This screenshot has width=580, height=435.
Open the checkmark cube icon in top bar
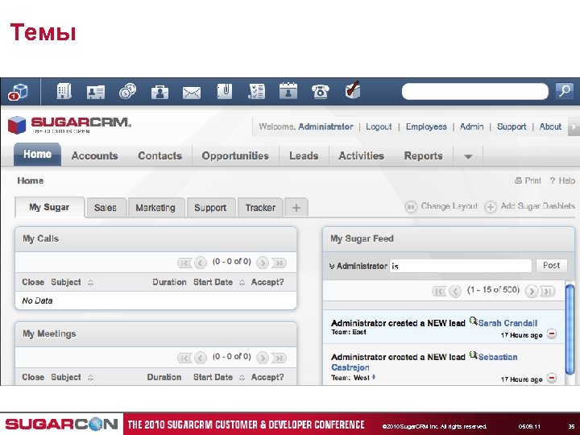[x=353, y=90]
